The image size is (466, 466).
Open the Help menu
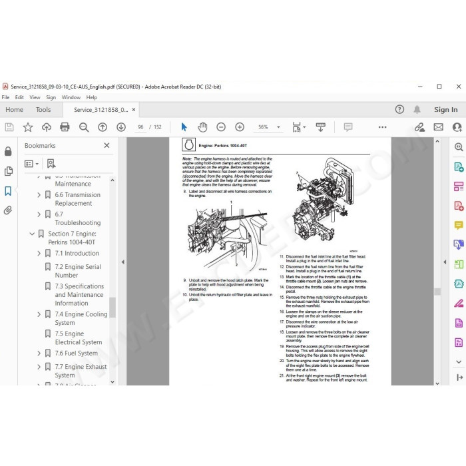click(92, 97)
